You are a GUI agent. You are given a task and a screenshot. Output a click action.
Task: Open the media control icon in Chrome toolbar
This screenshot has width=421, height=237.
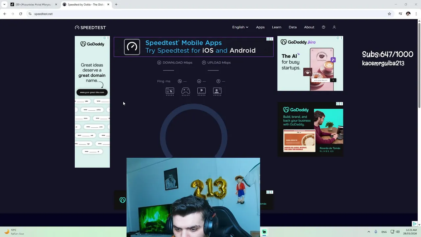[x=400, y=14]
